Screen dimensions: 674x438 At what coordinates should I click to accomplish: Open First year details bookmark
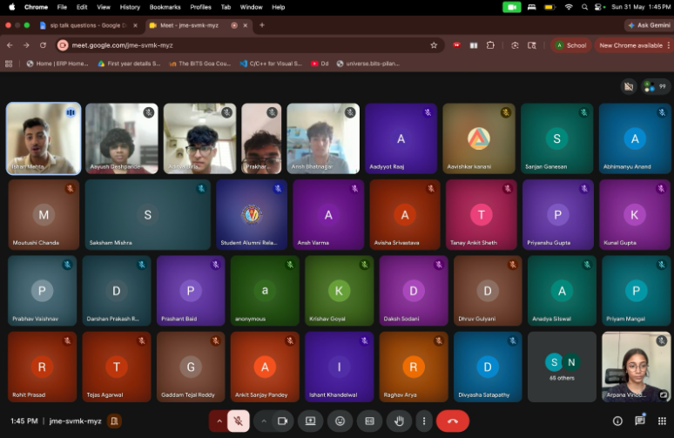point(129,64)
